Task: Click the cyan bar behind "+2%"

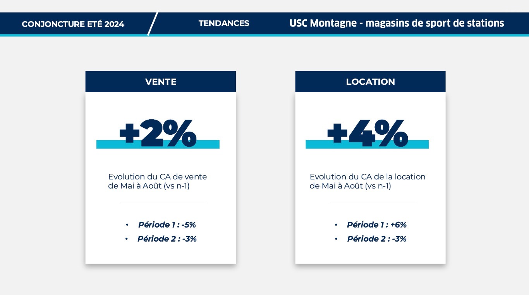Action: click(209, 145)
